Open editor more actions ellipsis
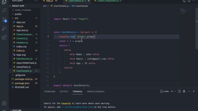Image resolution: width=198 pixels, height=111 pixels. point(194,1)
